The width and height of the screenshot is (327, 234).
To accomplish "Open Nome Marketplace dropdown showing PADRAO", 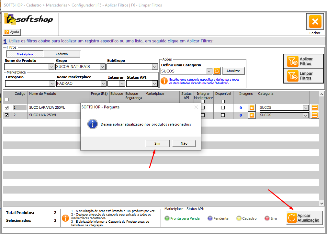I will coord(103,84).
